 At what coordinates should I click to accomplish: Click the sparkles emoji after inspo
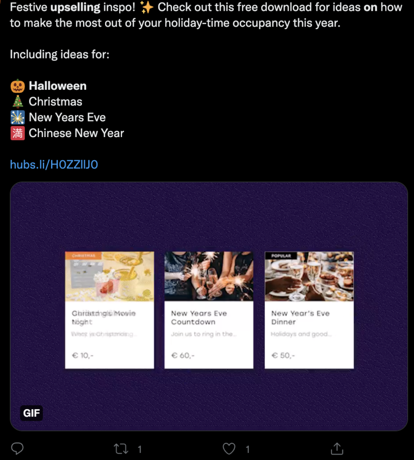tap(146, 7)
